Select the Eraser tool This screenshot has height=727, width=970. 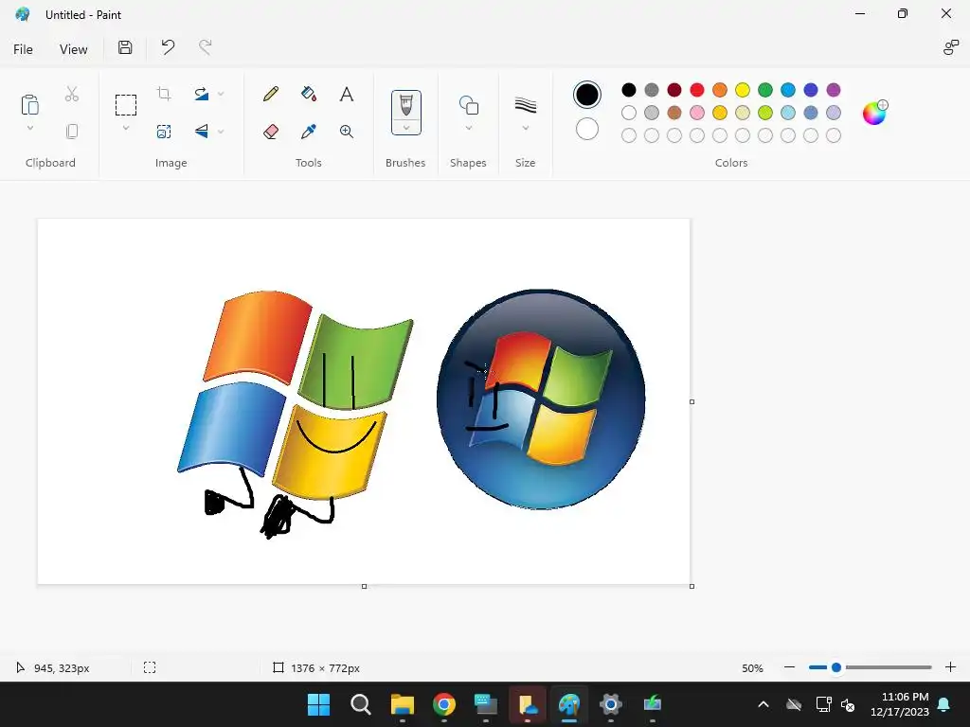[270, 131]
